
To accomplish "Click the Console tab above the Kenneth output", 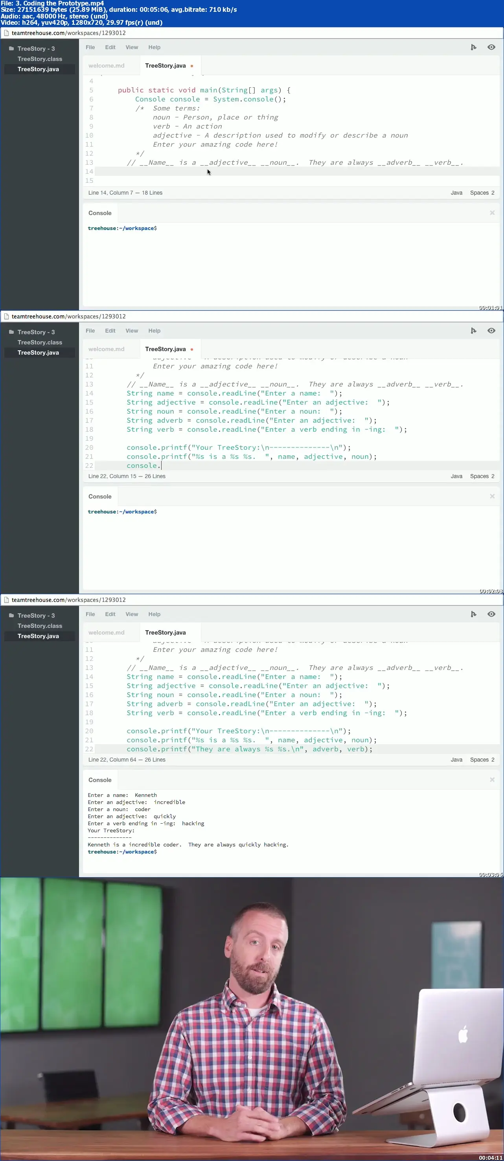I will click(100, 780).
